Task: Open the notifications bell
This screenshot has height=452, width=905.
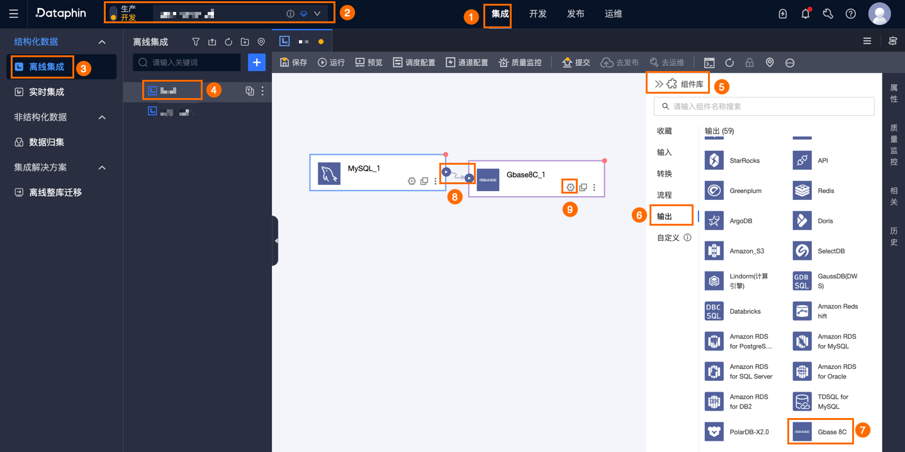Action: 806,14
